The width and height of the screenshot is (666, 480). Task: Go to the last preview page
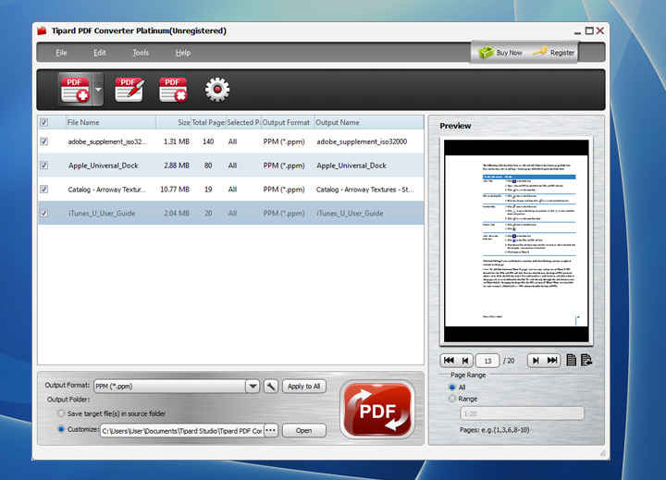552,361
